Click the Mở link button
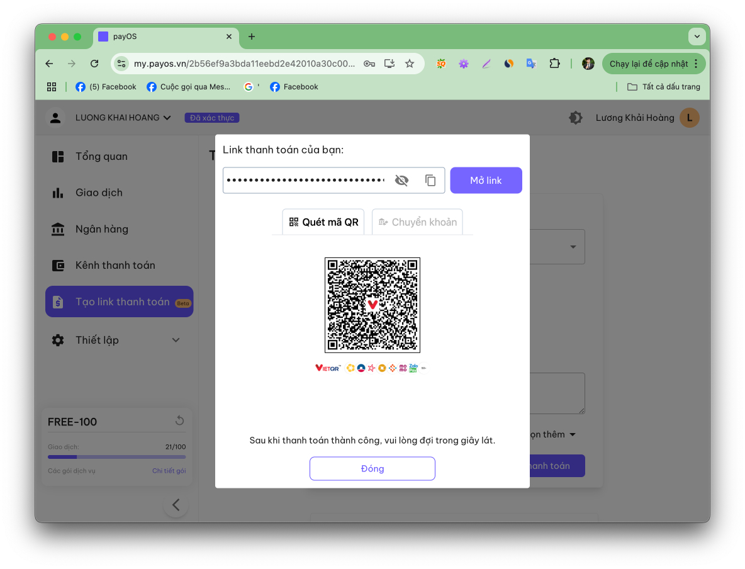 486,180
